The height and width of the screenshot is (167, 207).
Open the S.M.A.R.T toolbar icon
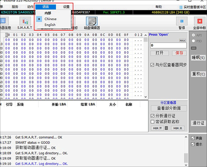point(25,21)
